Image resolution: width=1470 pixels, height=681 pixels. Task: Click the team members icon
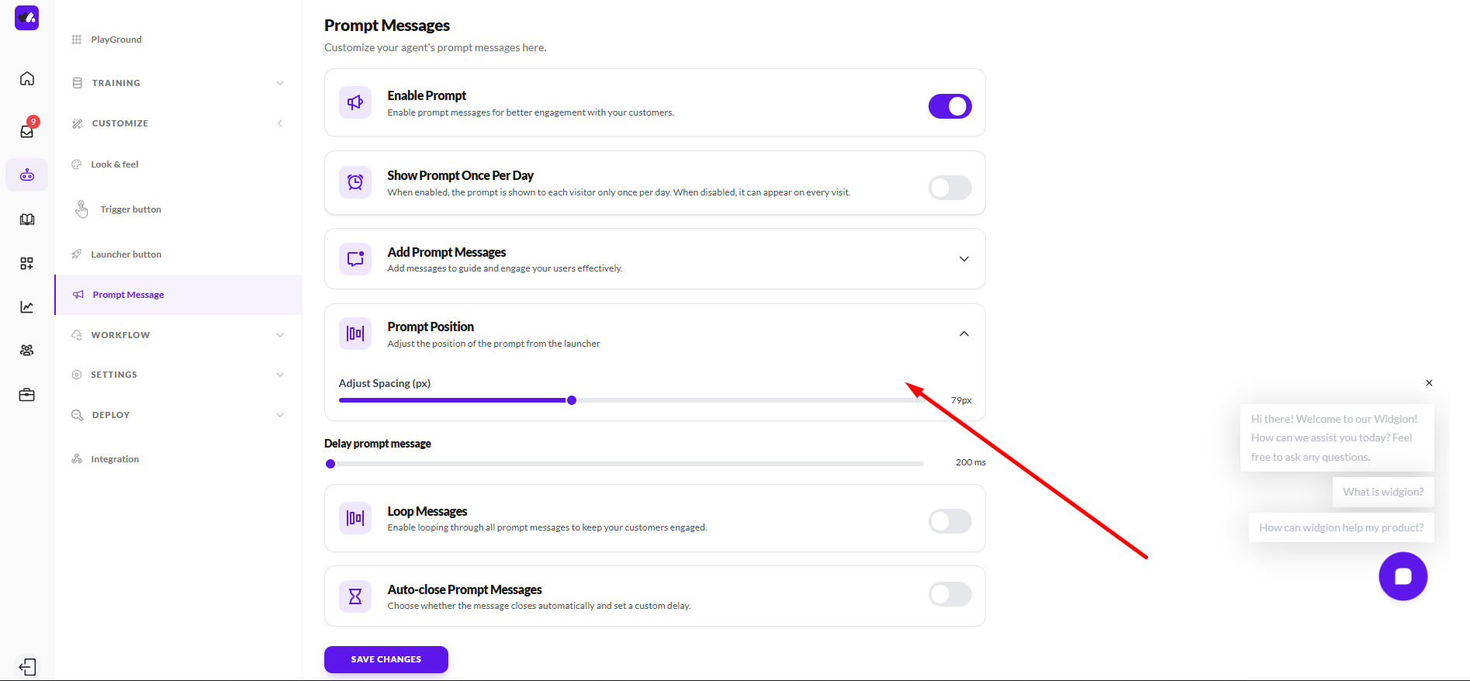pos(27,351)
